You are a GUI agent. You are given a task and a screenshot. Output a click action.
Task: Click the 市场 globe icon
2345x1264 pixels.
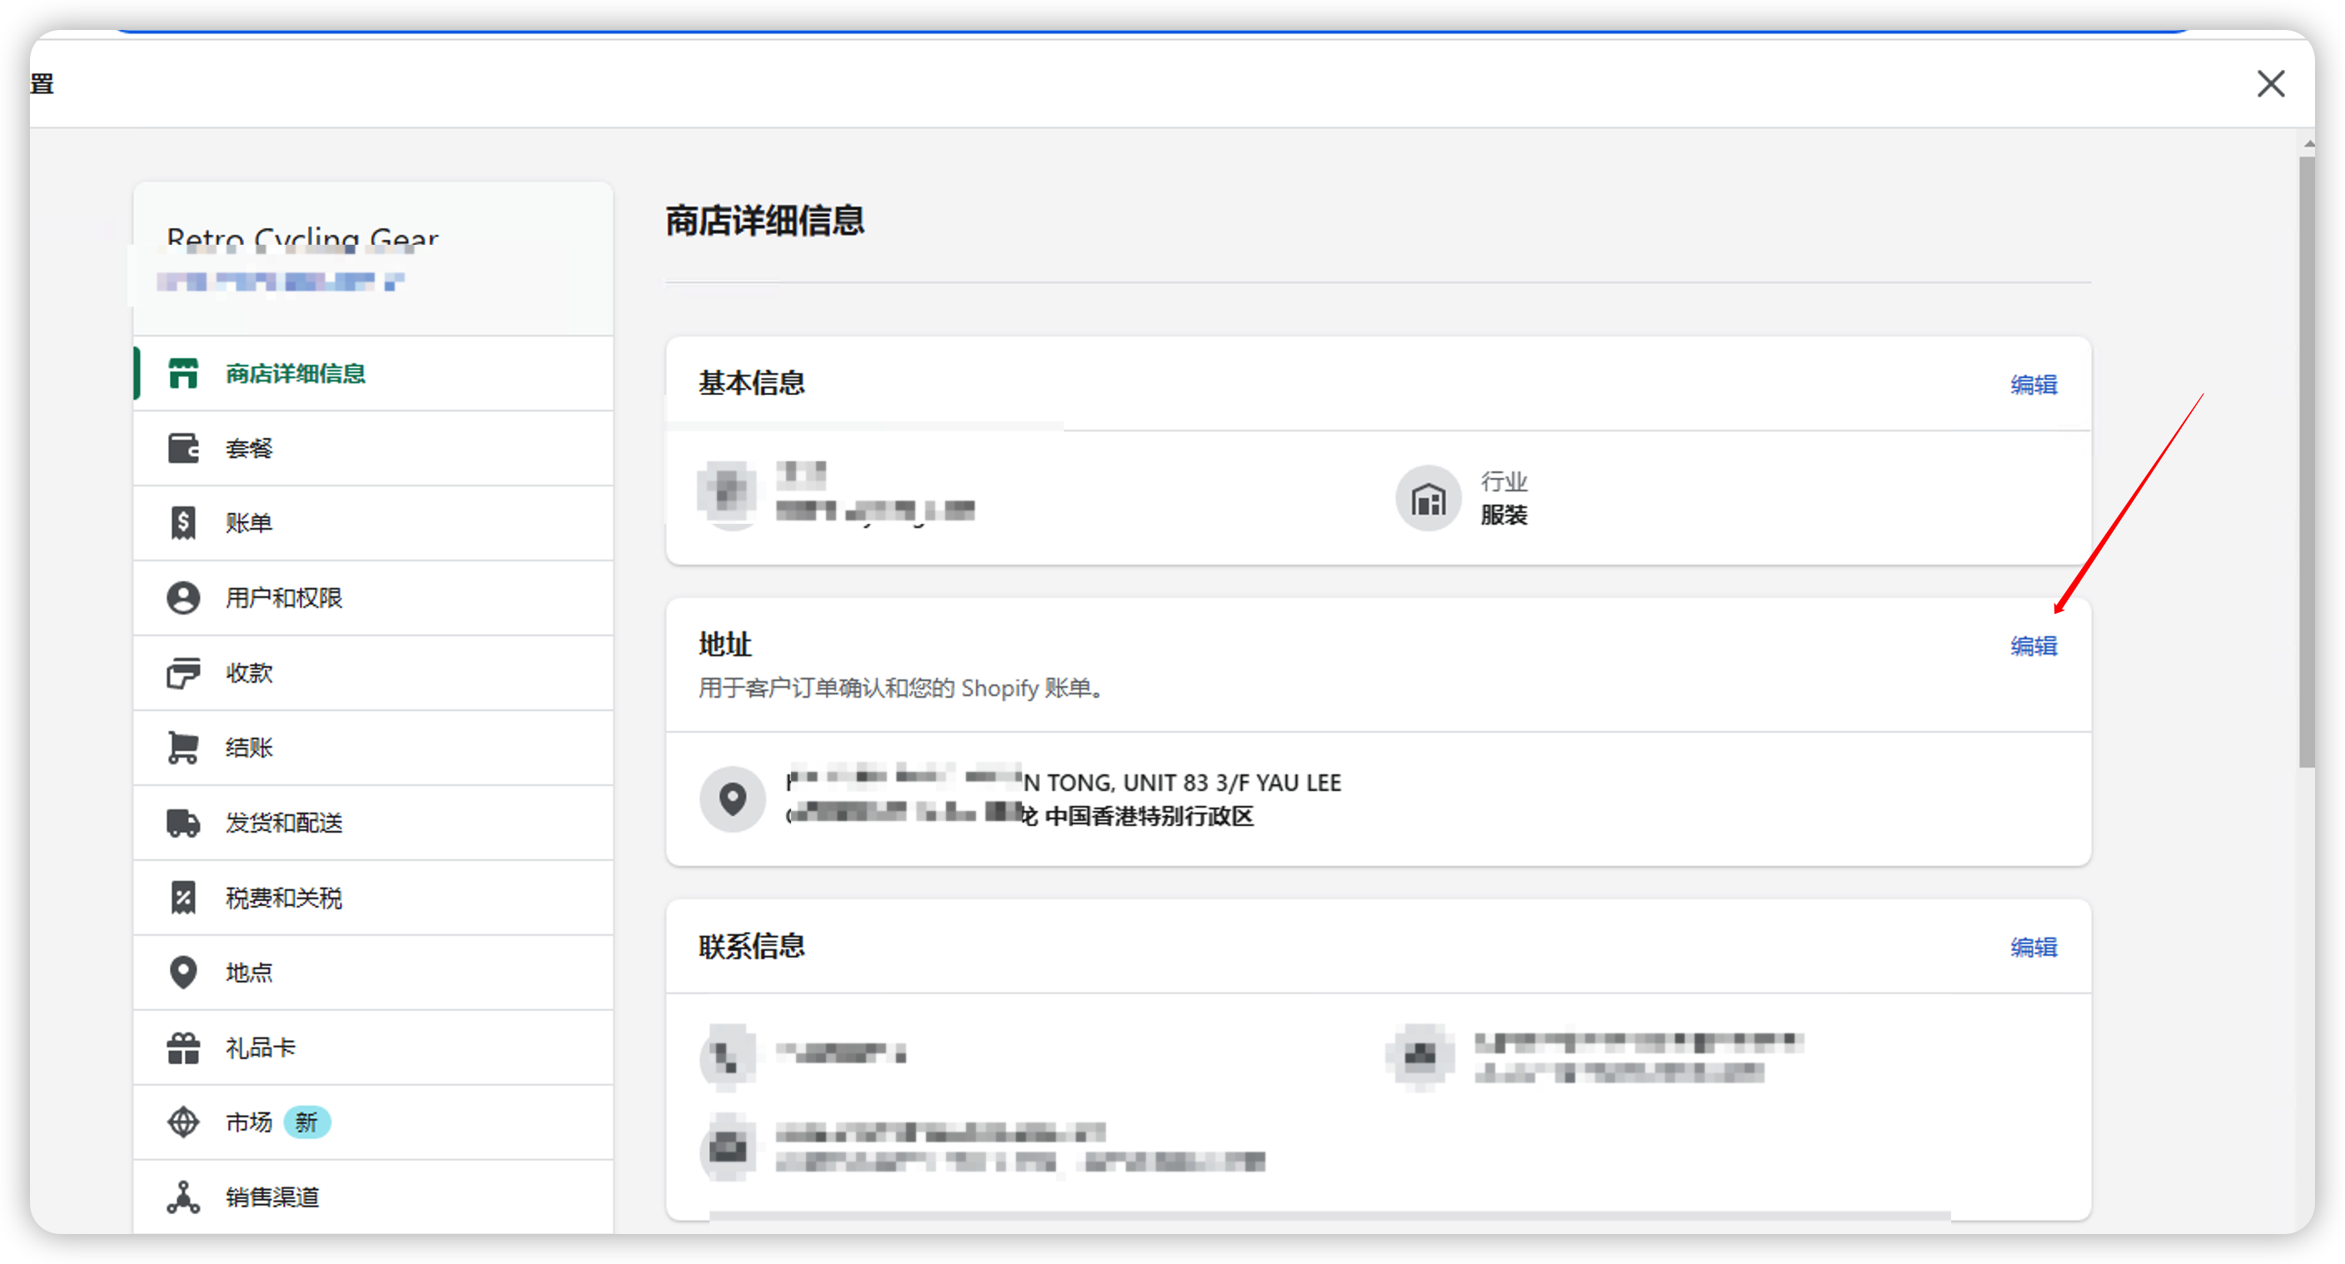point(184,1122)
